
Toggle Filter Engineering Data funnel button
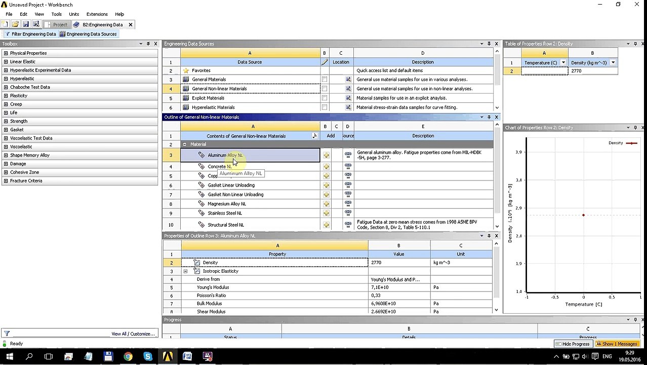pyautogui.click(x=30, y=34)
